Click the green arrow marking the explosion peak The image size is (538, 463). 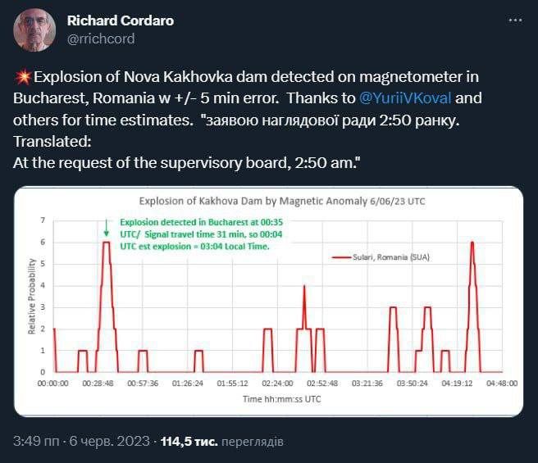[107, 229]
